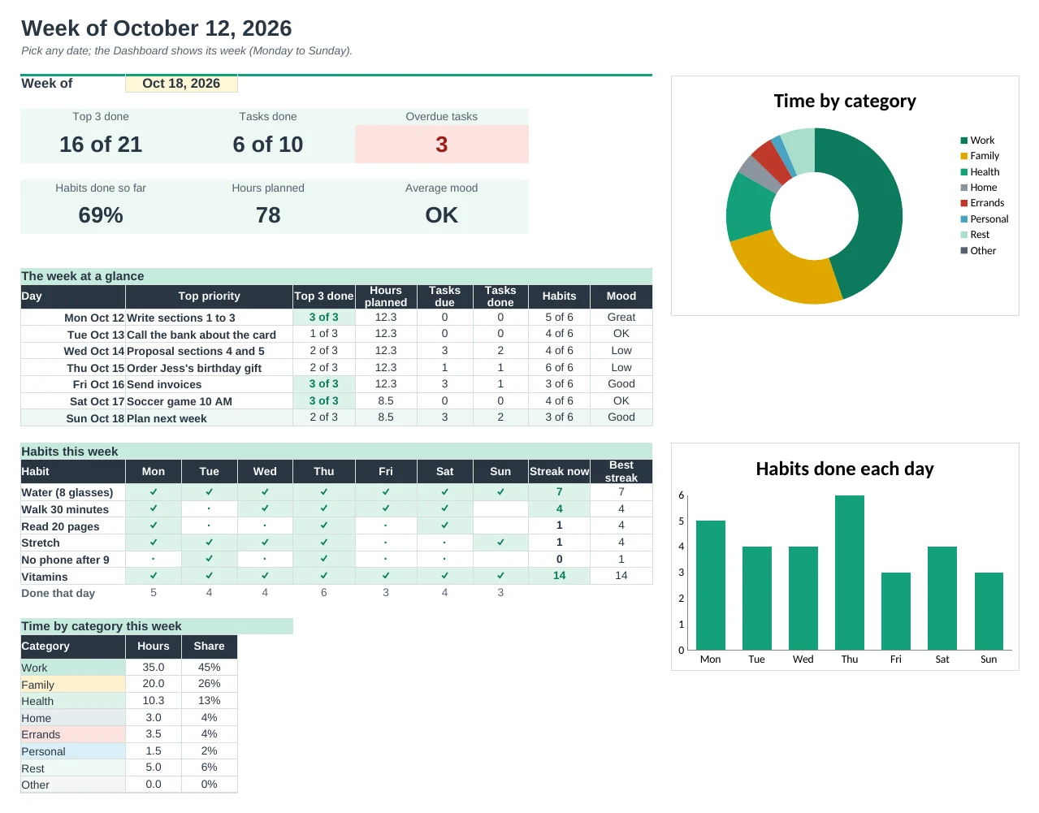
Task: Select the Read 20 pages habit label
Action: coord(73,526)
